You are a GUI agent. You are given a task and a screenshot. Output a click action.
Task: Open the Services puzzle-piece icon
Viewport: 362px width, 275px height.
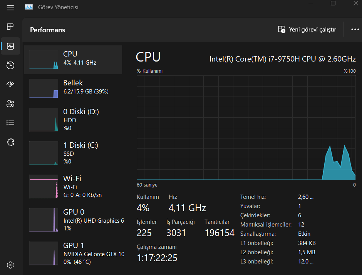[10, 142]
